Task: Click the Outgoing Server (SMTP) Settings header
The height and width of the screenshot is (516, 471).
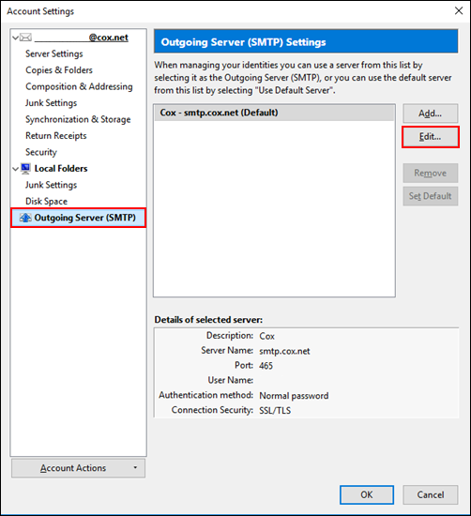Action: [306, 41]
